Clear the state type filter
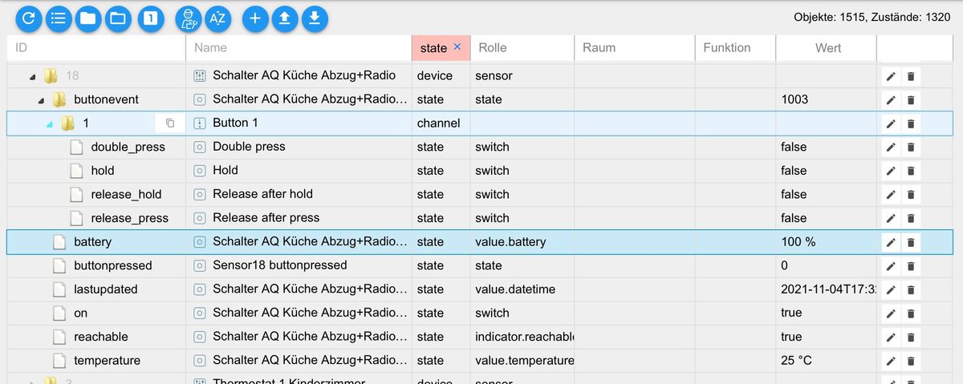963x384 pixels. click(x=457, y=47)
